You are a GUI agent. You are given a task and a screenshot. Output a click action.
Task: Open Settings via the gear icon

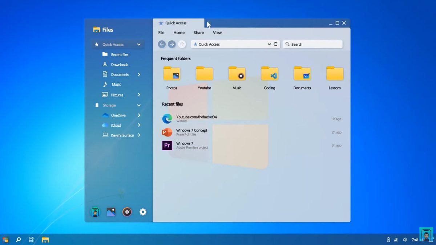pyautogui.click(x=143, y=212)
